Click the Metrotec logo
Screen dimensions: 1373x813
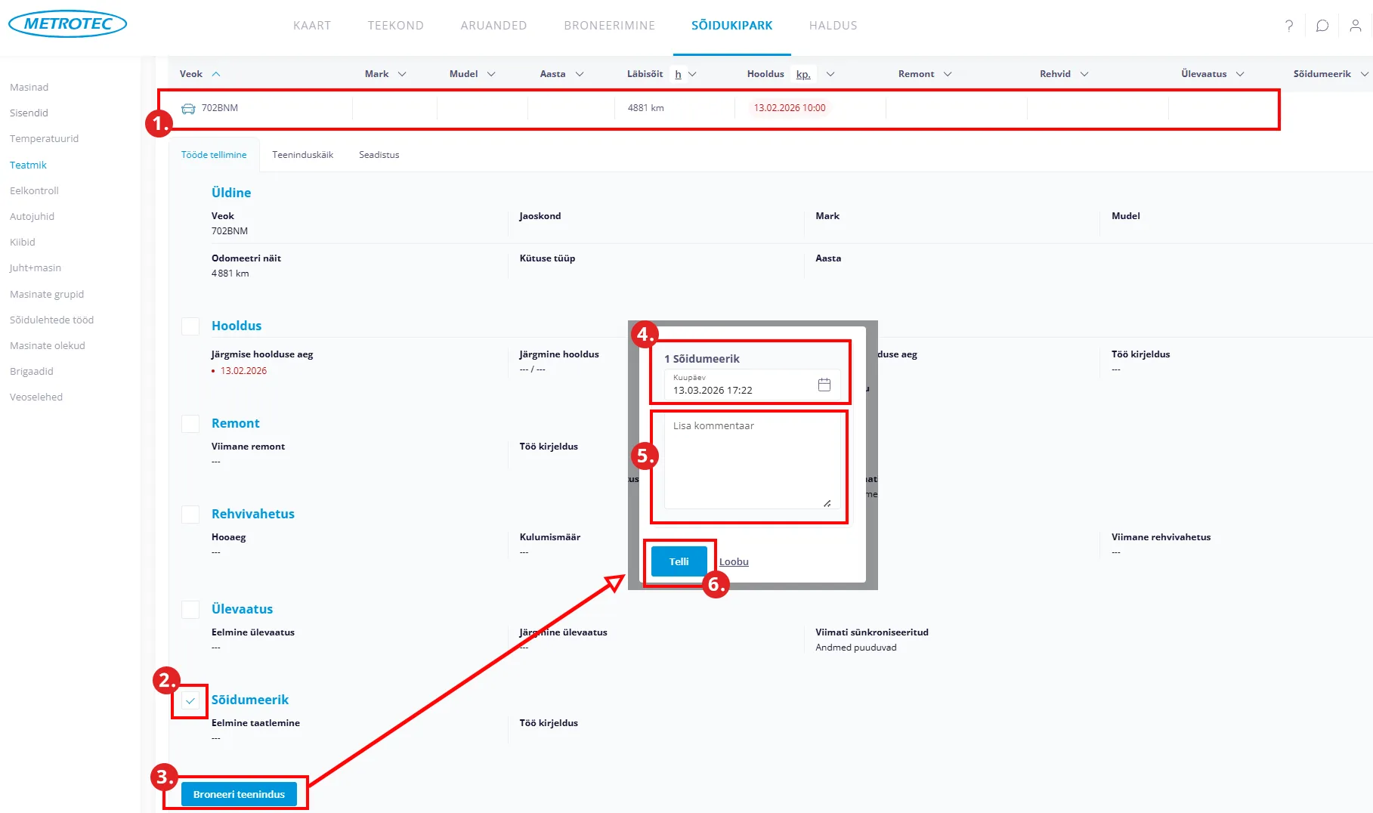(x=68, y=24)
